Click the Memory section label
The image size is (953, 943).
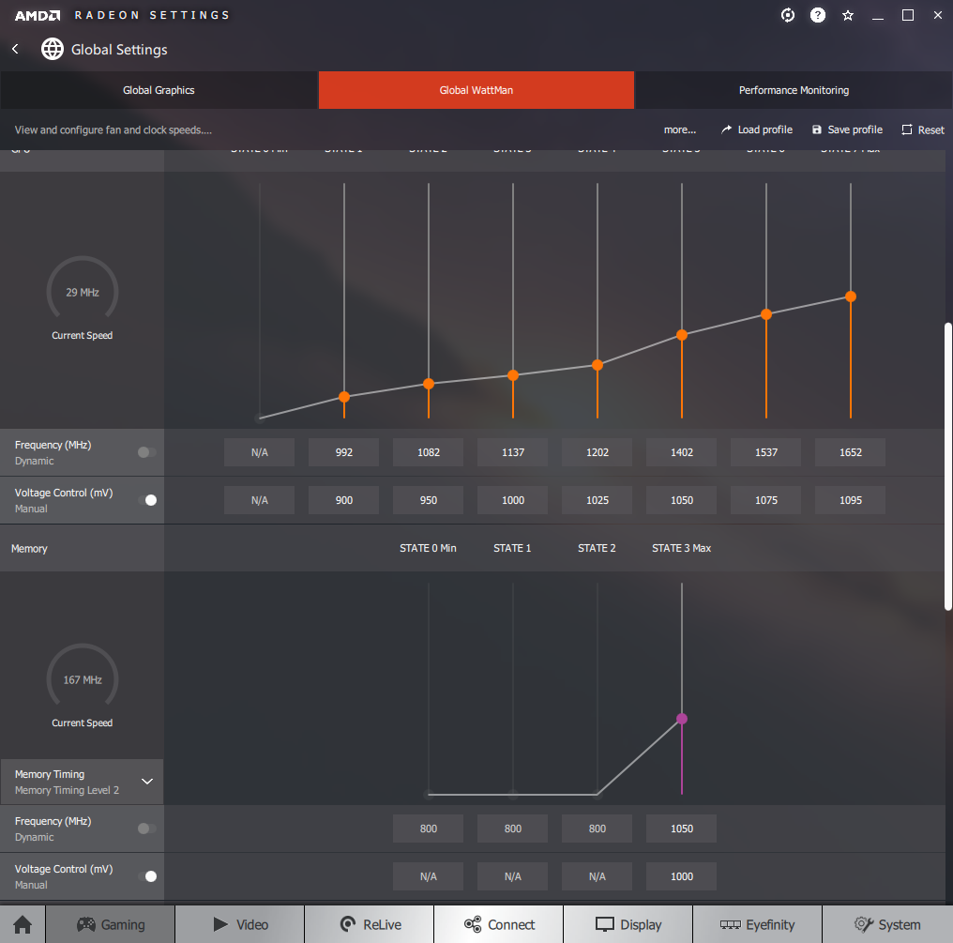[x=29, y=548]
